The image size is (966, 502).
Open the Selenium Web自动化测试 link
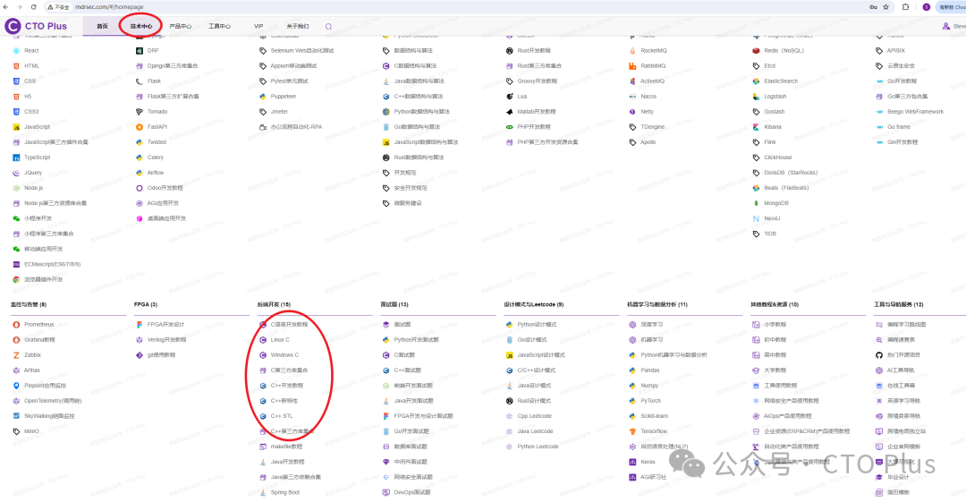click(x=302, y=51)
